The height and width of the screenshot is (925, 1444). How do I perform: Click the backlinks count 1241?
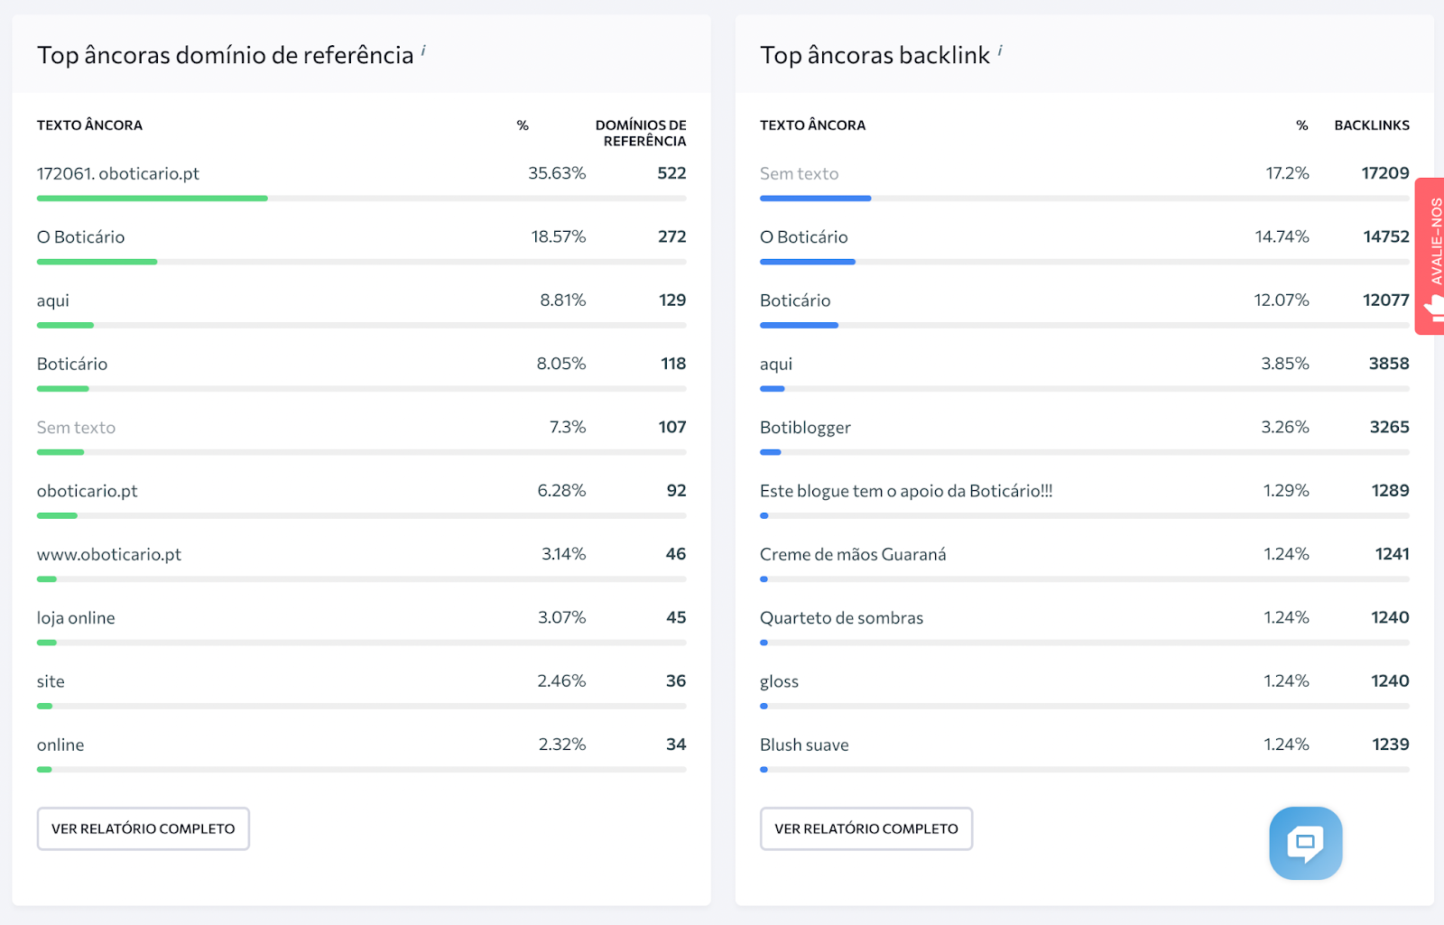pos(1392,554)
